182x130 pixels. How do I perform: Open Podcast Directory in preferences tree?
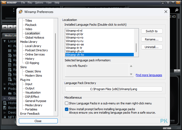(x=37, y=50)
